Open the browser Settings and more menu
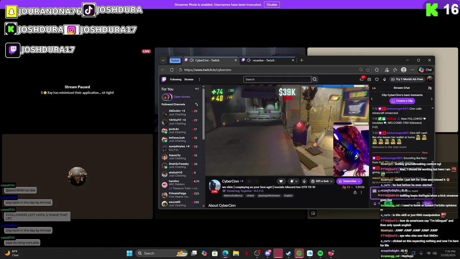This screenshot has width=460, height=259. click(x=412, y=70)
